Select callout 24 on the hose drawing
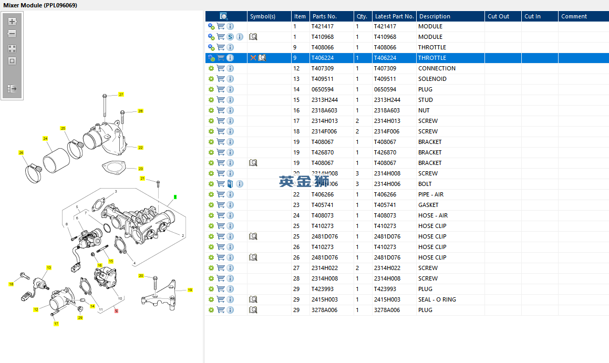 point(45,139)
